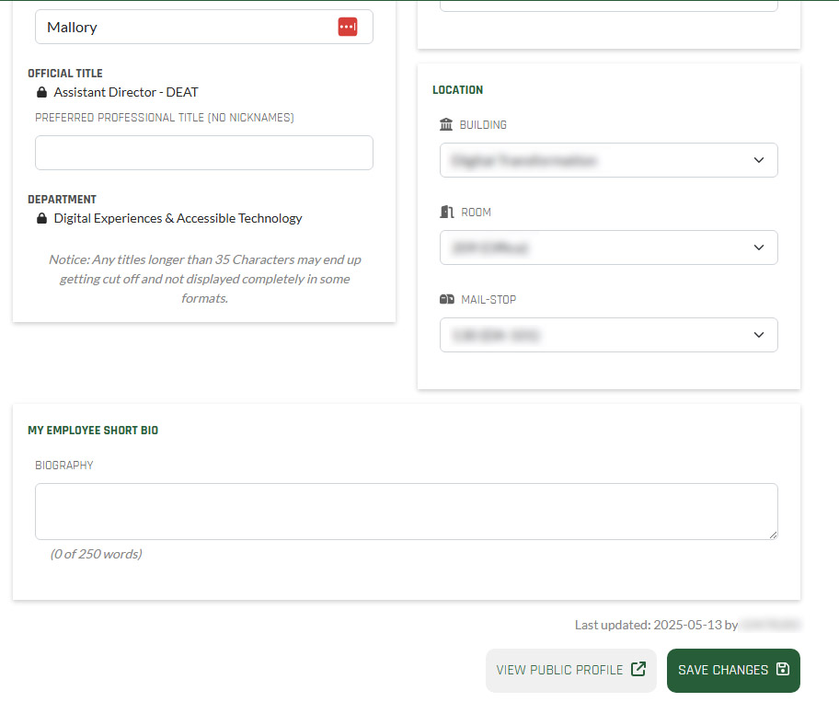The height and width of the screenshot is (725, 839).
Task: Click the lock icon beside the Department name
Action: 40,218
